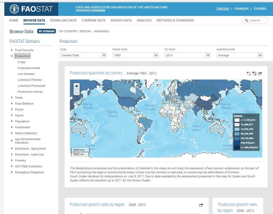The width and height of the screenshot is (273, 214).
Task: Open the ANALYSIS menu
Action: coord(144,20)
